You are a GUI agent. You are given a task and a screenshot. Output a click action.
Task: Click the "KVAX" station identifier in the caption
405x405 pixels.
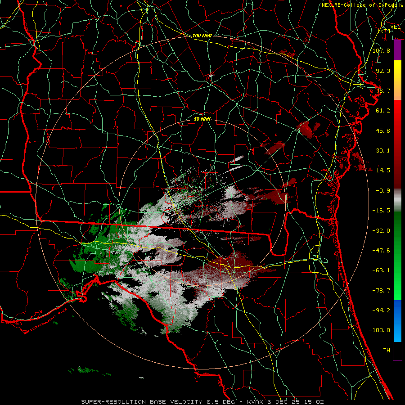point(256,402)
